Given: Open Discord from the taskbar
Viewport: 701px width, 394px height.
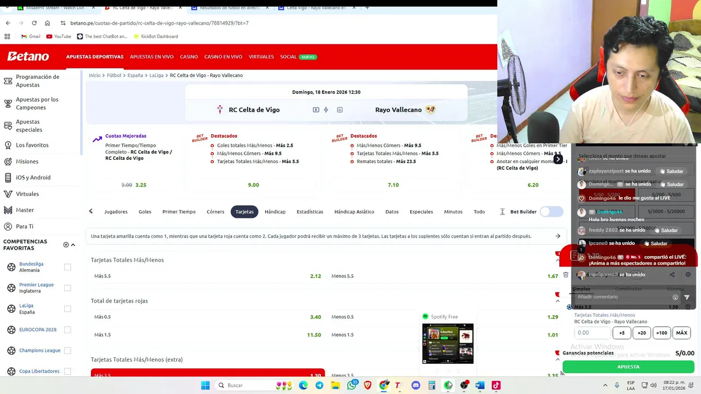Looking at the screenshot, I should tap(416, 385).
